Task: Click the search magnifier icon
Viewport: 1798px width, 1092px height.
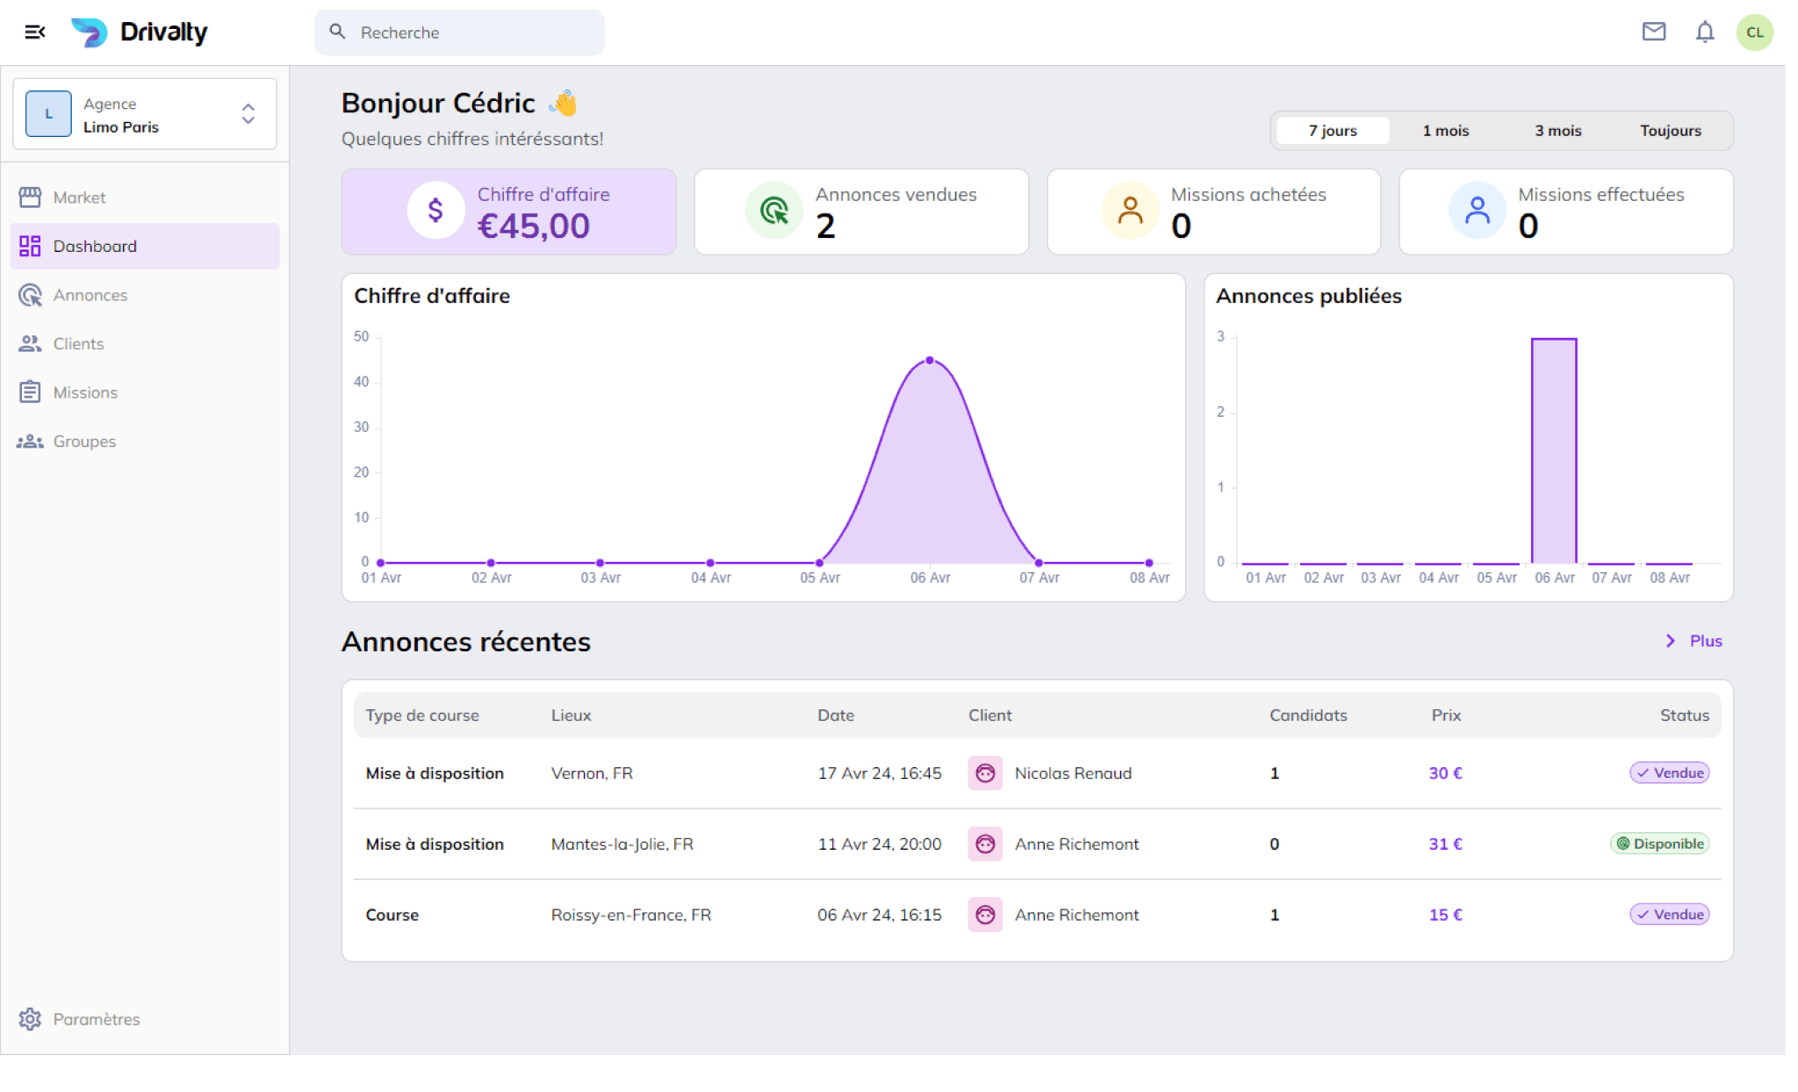Action: pos(337,32)
